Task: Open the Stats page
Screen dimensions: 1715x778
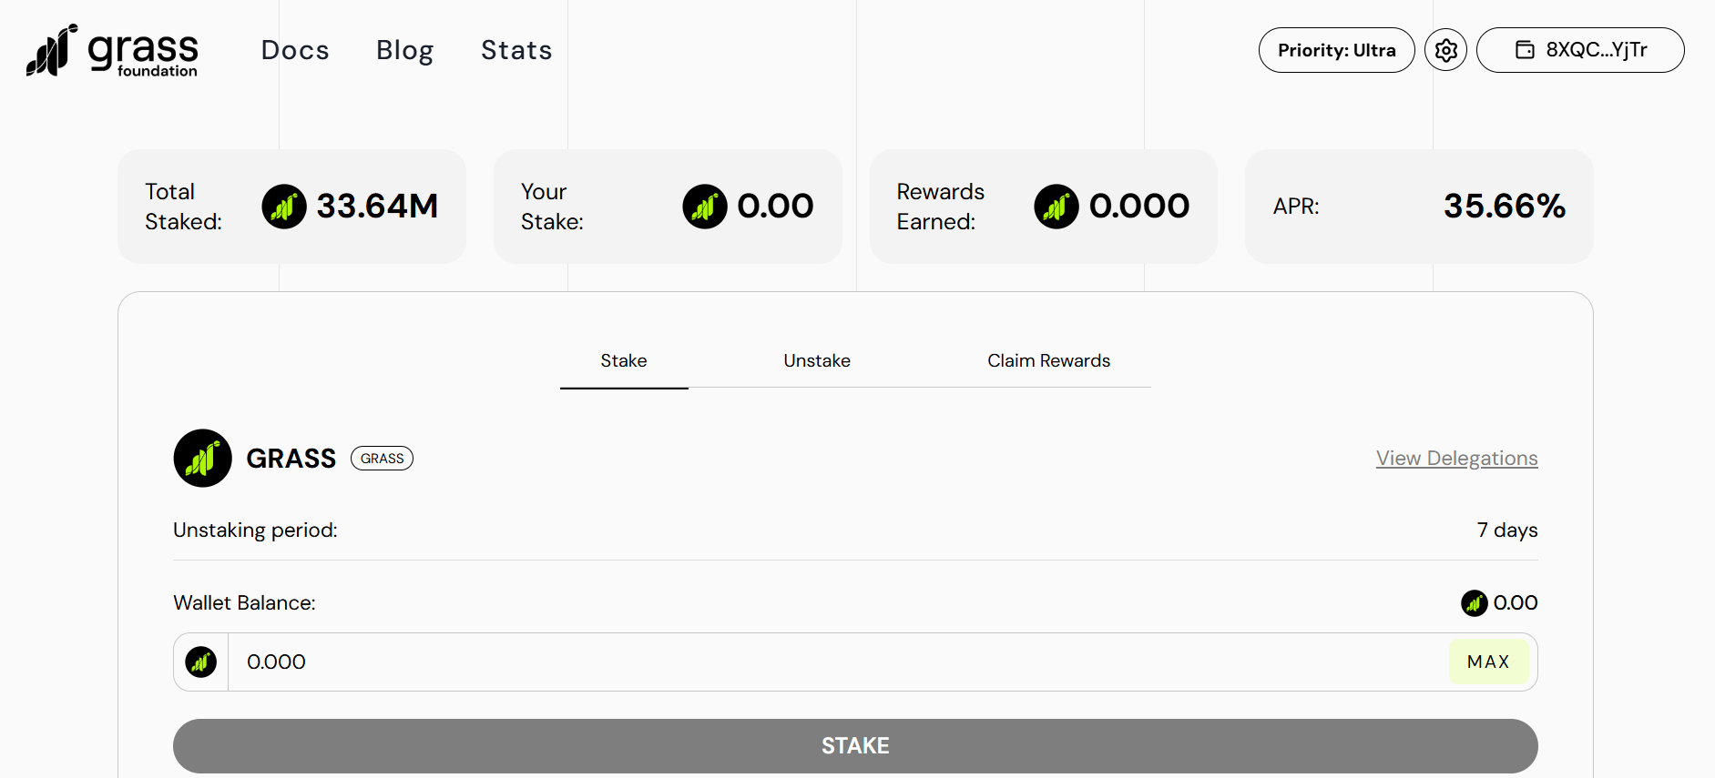Action: pos(516,50)
